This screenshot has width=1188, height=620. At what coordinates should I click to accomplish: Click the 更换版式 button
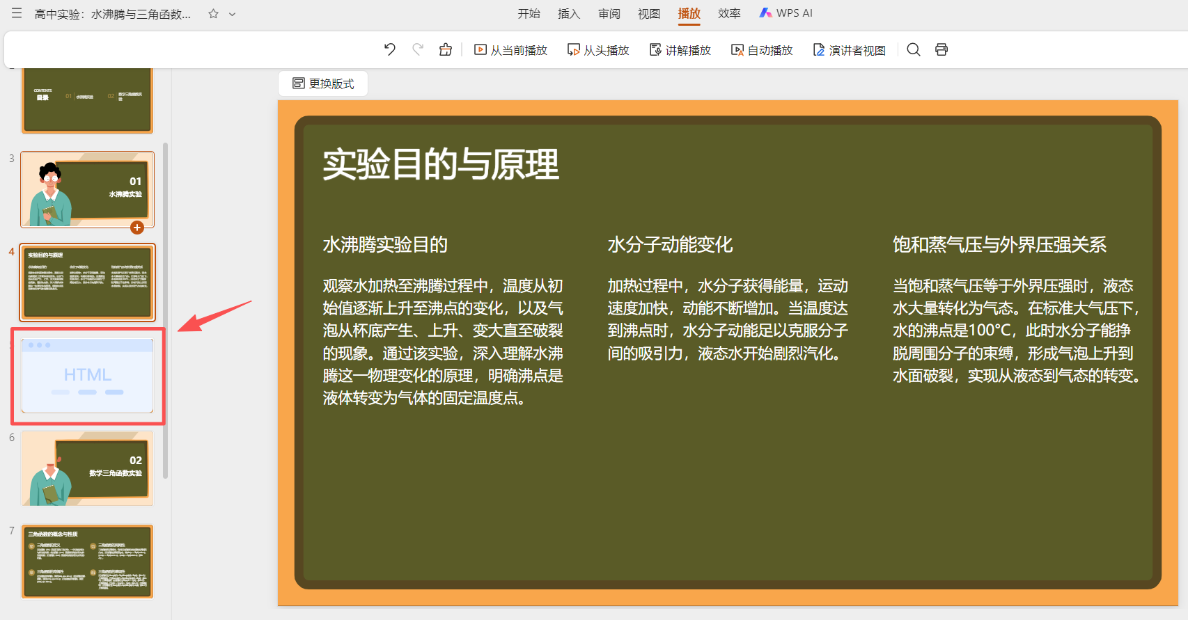coord(323,84)
